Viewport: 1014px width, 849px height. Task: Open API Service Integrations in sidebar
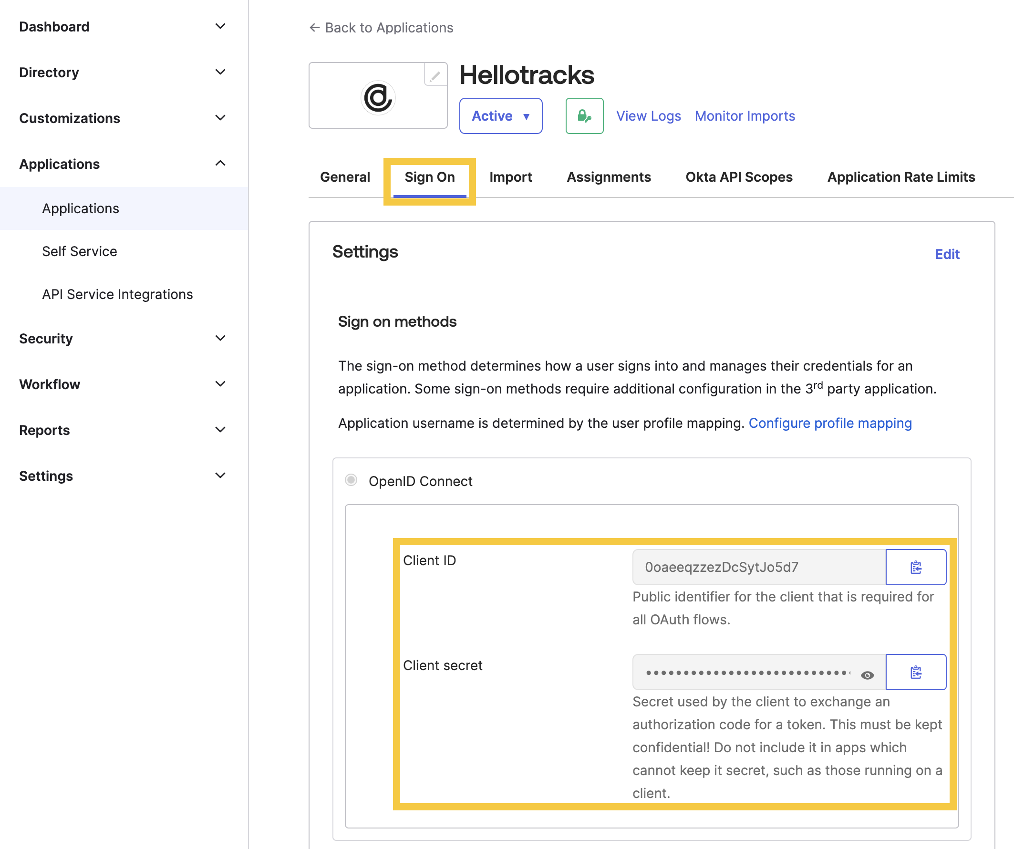(117, 294)
